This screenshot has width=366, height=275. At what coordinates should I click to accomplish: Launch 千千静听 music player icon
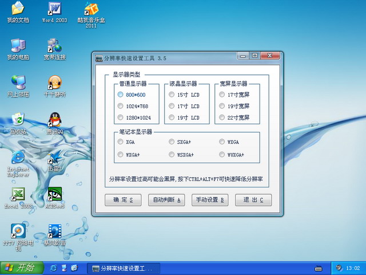(55, 87)
